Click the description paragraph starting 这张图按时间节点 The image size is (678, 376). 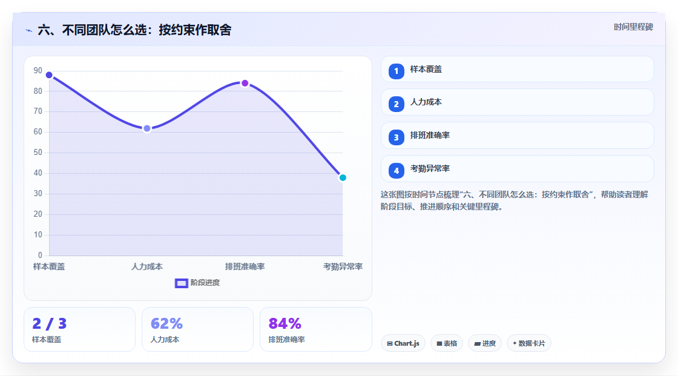514,200
